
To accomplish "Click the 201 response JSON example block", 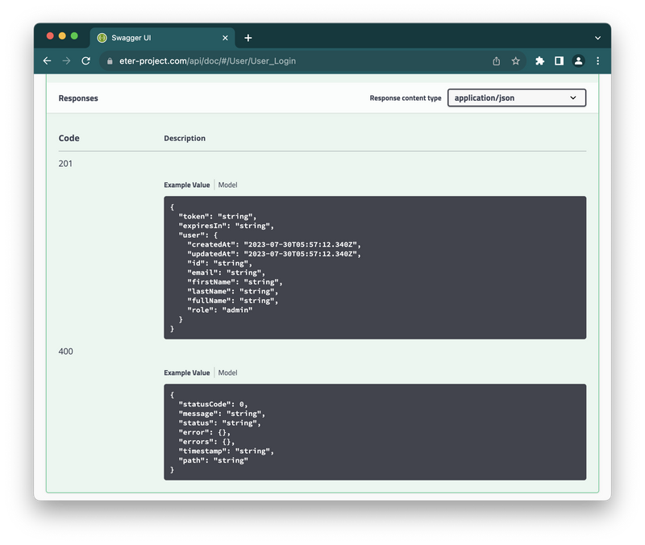I will [x=375, y=267].
